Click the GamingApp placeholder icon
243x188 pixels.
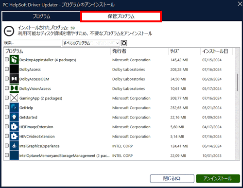[x=14, y=98]
